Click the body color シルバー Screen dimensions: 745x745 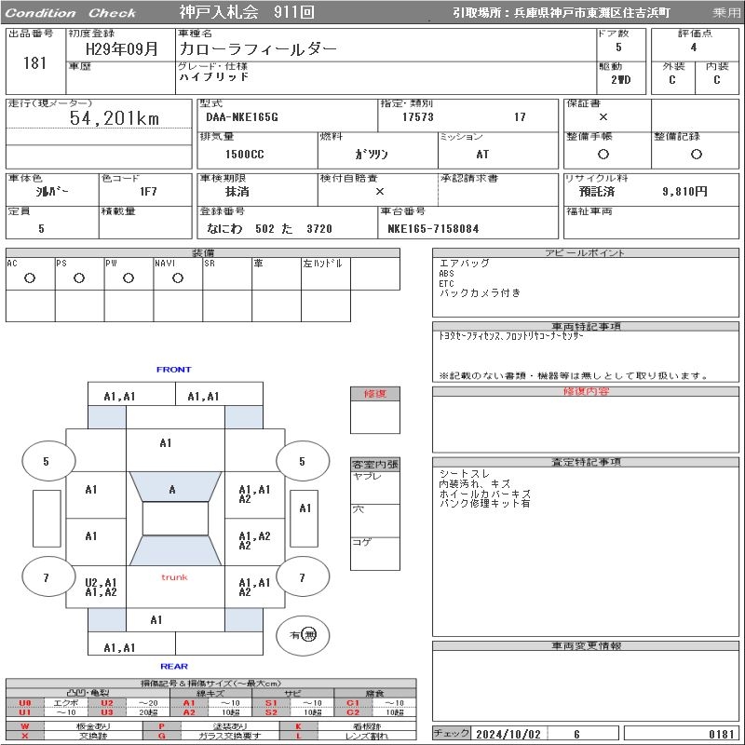coord(52,192)
